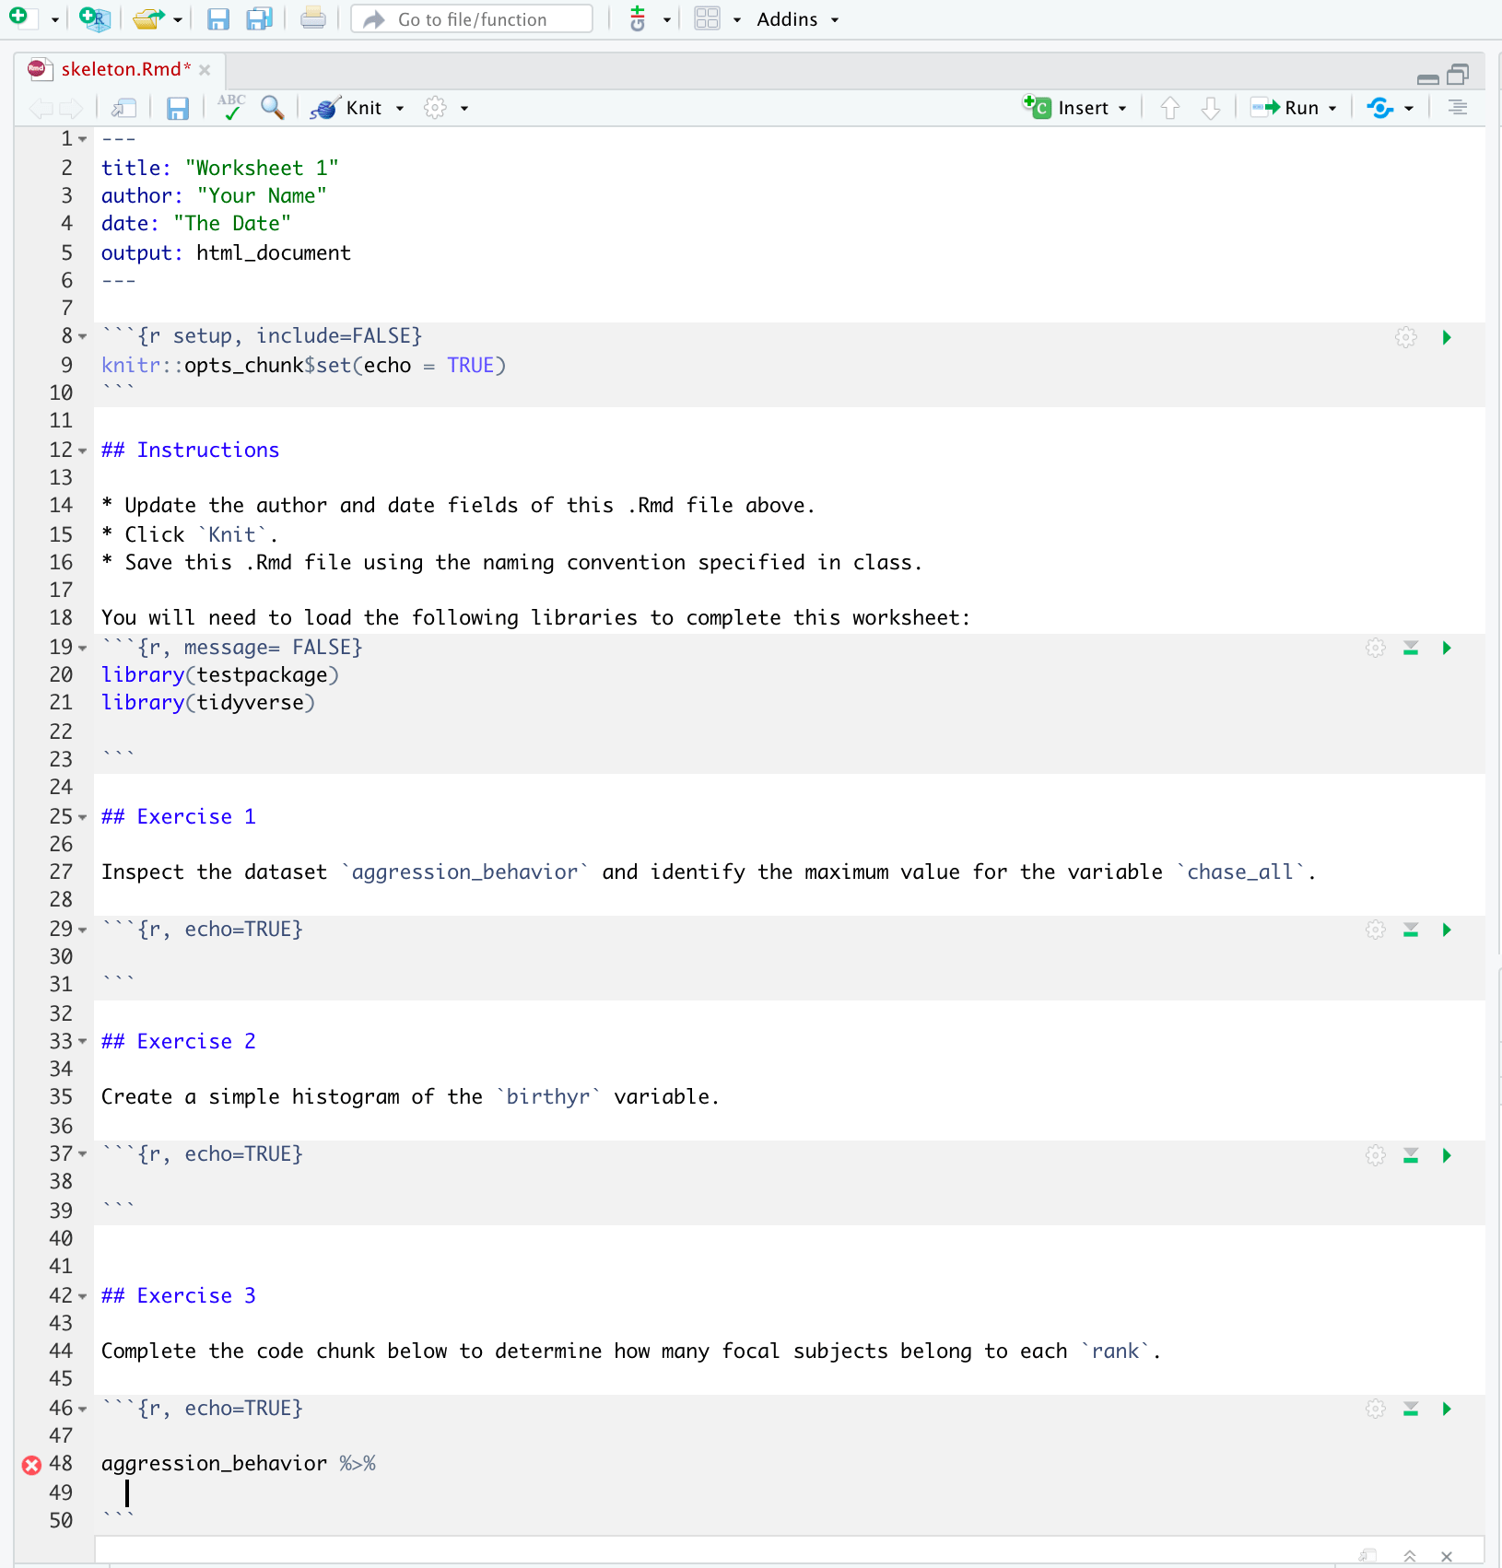Collapse the YAML header fold arrow at line 1
The height and width of the screenshot is (1568, 1502).
tap(83, 140)
